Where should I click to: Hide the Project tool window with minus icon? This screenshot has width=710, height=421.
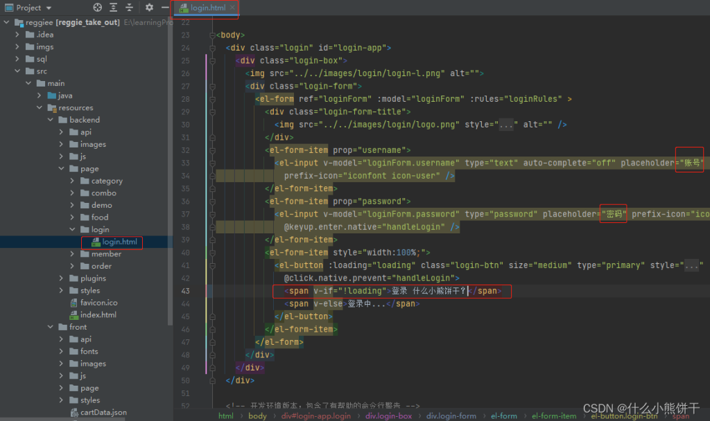tap(164, 8)
